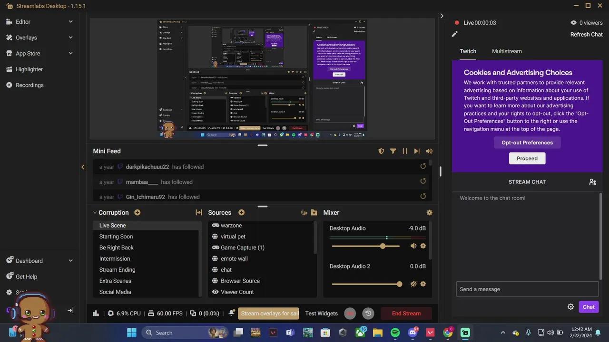Edit stream info with pencil icon
This screenshot has height=342, width=609.
pyautogui.click(x=455, y=34)
